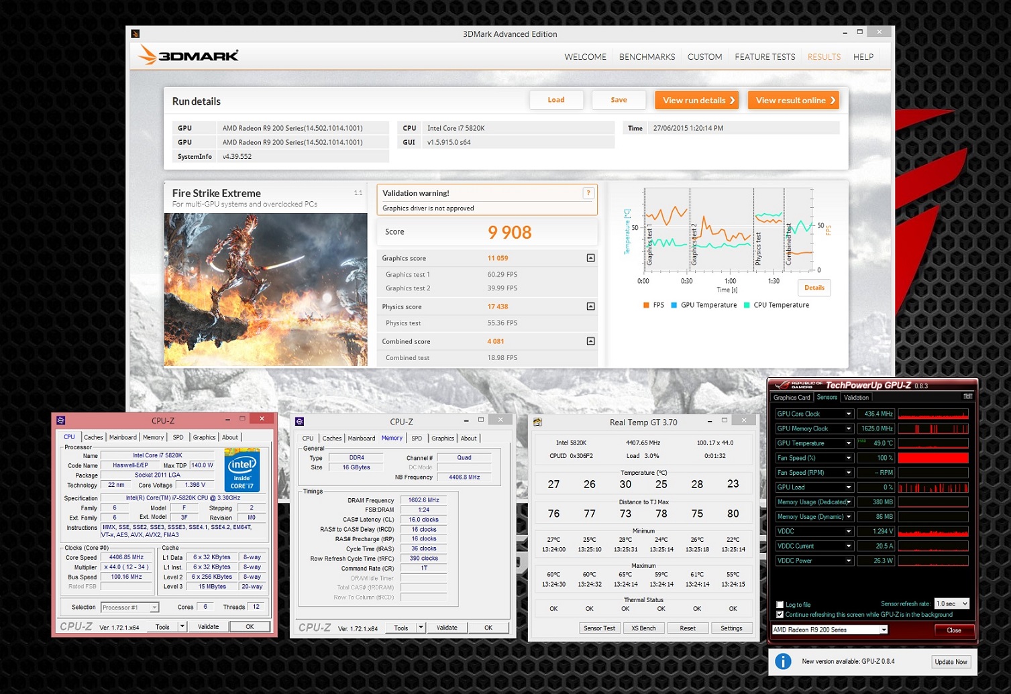Open the GPU Load sensor dropdown
This screenshot has width=1011, height=694.
[x=848, y=487]
